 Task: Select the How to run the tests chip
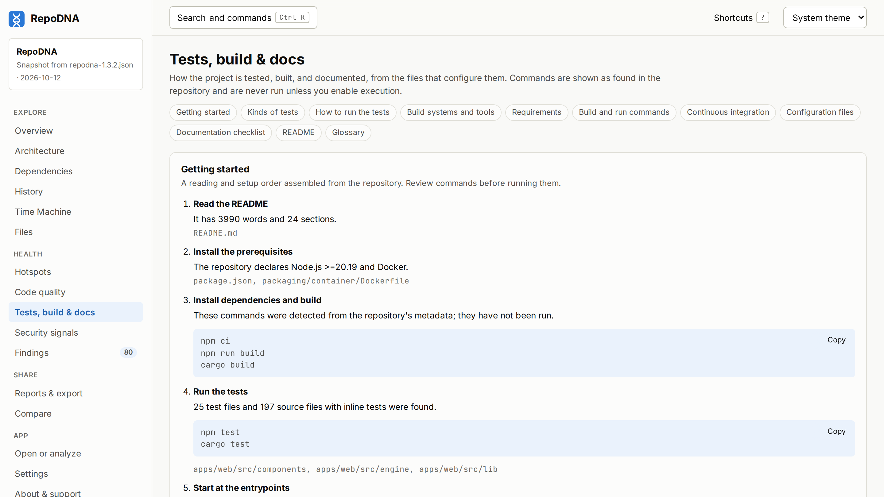coord(352,112)
